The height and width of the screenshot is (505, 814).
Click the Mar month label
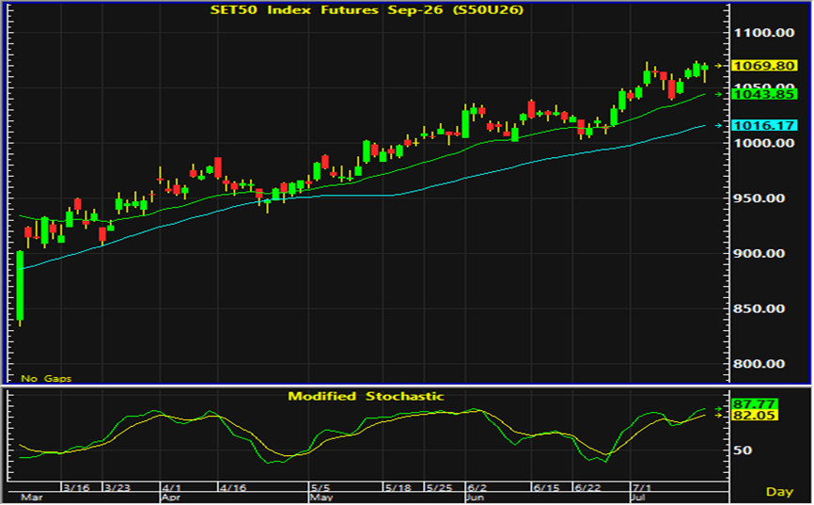point(32,497)
